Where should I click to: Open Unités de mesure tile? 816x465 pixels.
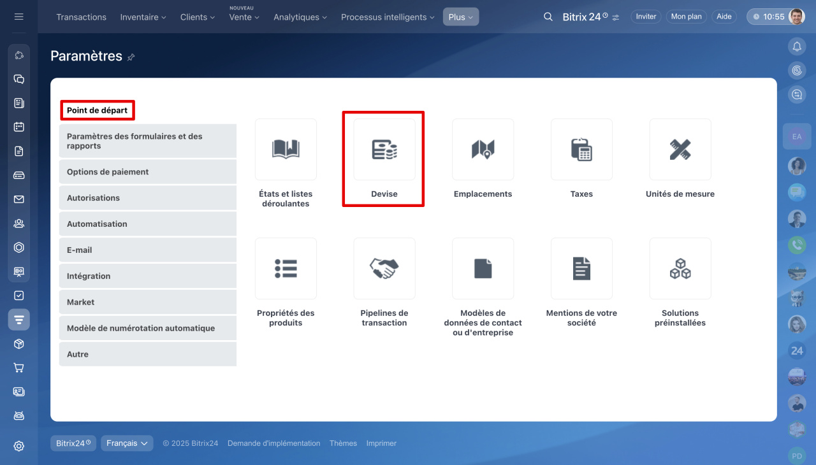point(680,150)
